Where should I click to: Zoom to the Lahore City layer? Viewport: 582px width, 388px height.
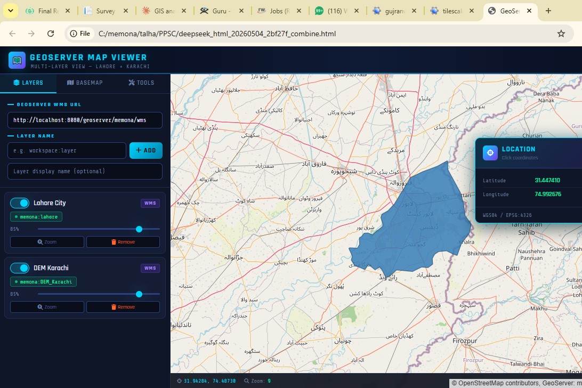pos(47,242)
